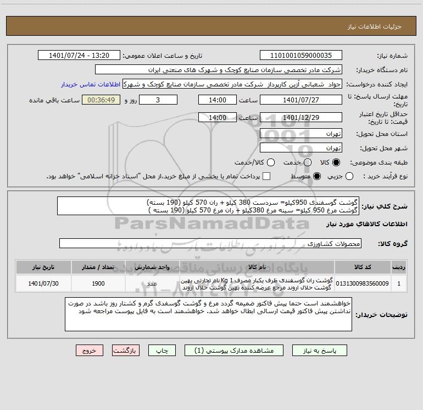The width and height of the screenshot is (423, 410).
Task: Click the شماره نیاز field 1101001059000035
Action: tap(301, 56)
